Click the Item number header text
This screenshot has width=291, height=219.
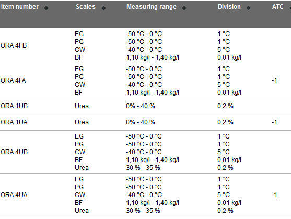[x=20, y=7]
